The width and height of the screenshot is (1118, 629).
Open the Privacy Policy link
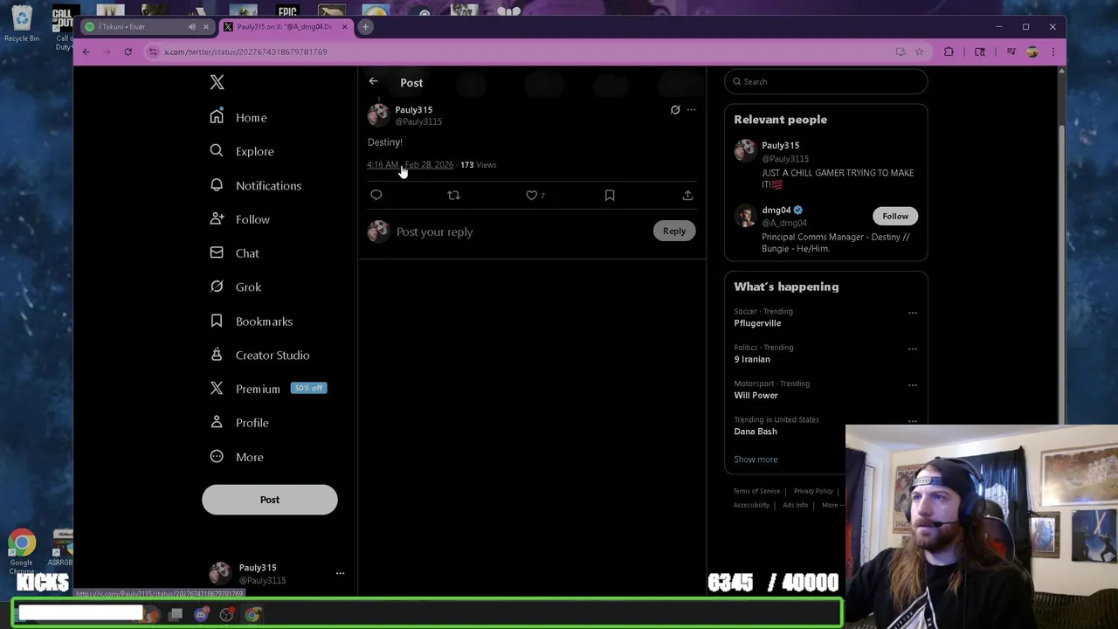[813, 491]
